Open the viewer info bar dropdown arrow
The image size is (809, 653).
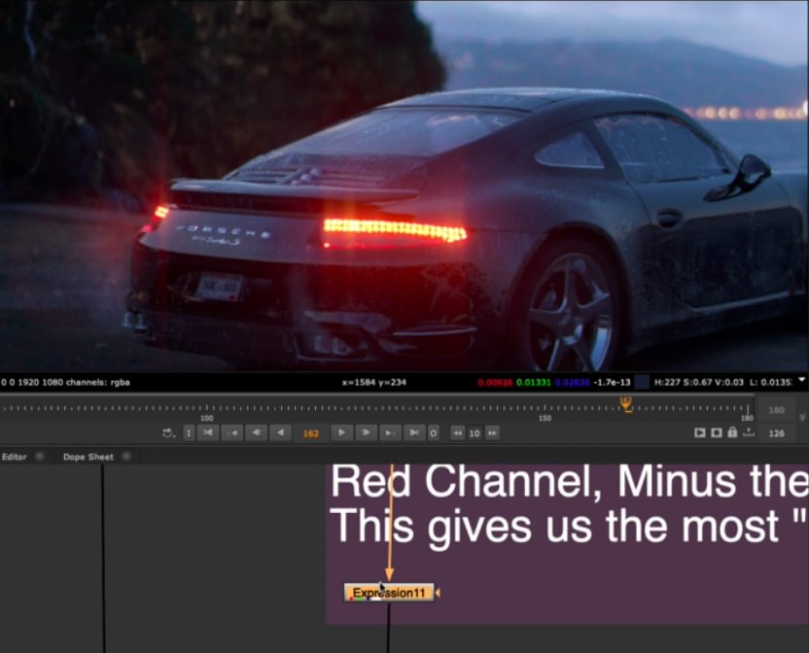(x=802, y=380)
